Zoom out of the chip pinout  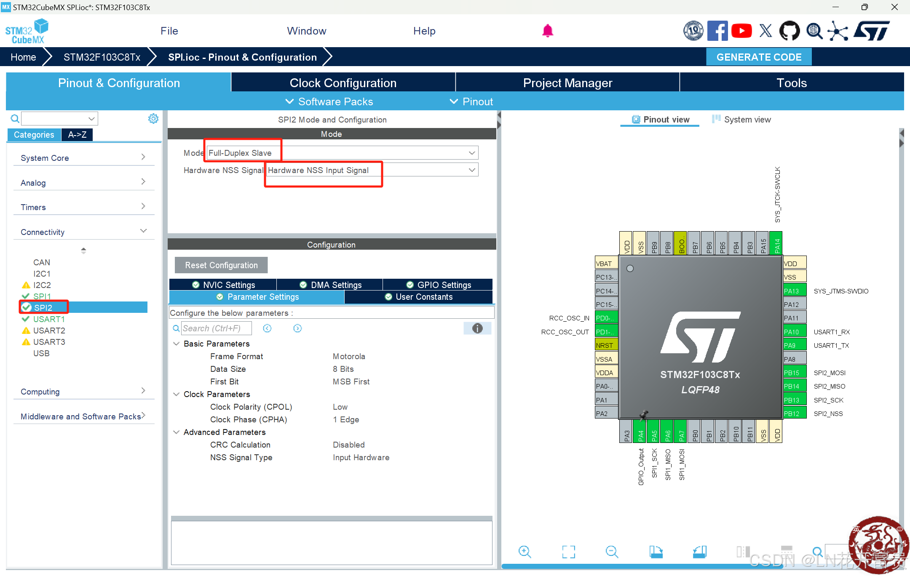(x=612, y=552)
